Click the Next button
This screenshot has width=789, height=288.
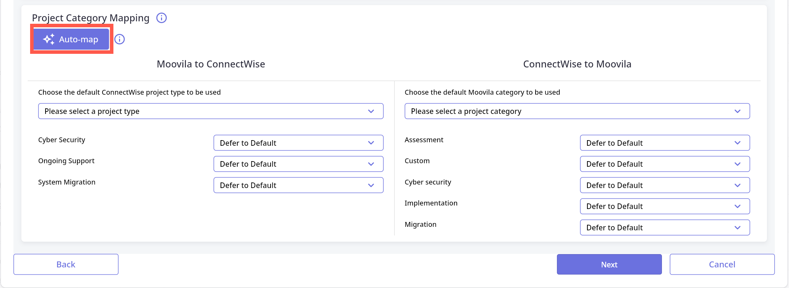(609, 264)
